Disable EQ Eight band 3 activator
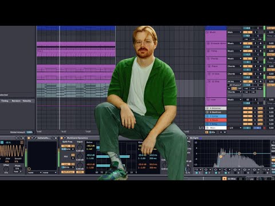The image size is (275, 206). click(x=216, y=173)
